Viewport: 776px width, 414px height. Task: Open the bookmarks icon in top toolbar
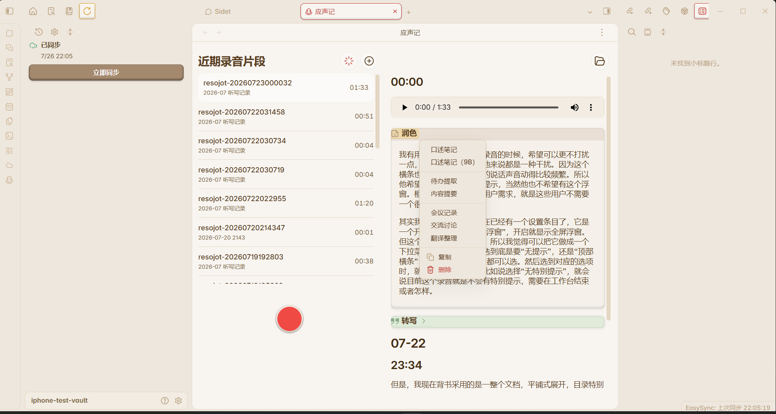[x=69, y=11]
